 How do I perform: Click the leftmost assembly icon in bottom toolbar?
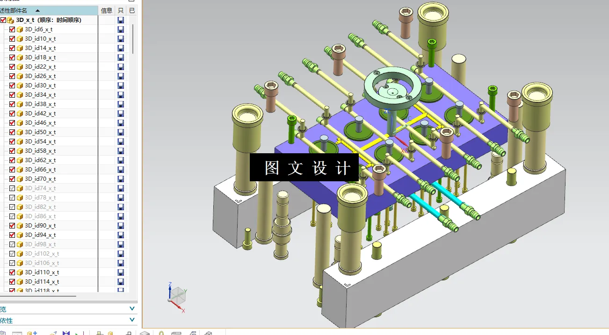point(4,333)
